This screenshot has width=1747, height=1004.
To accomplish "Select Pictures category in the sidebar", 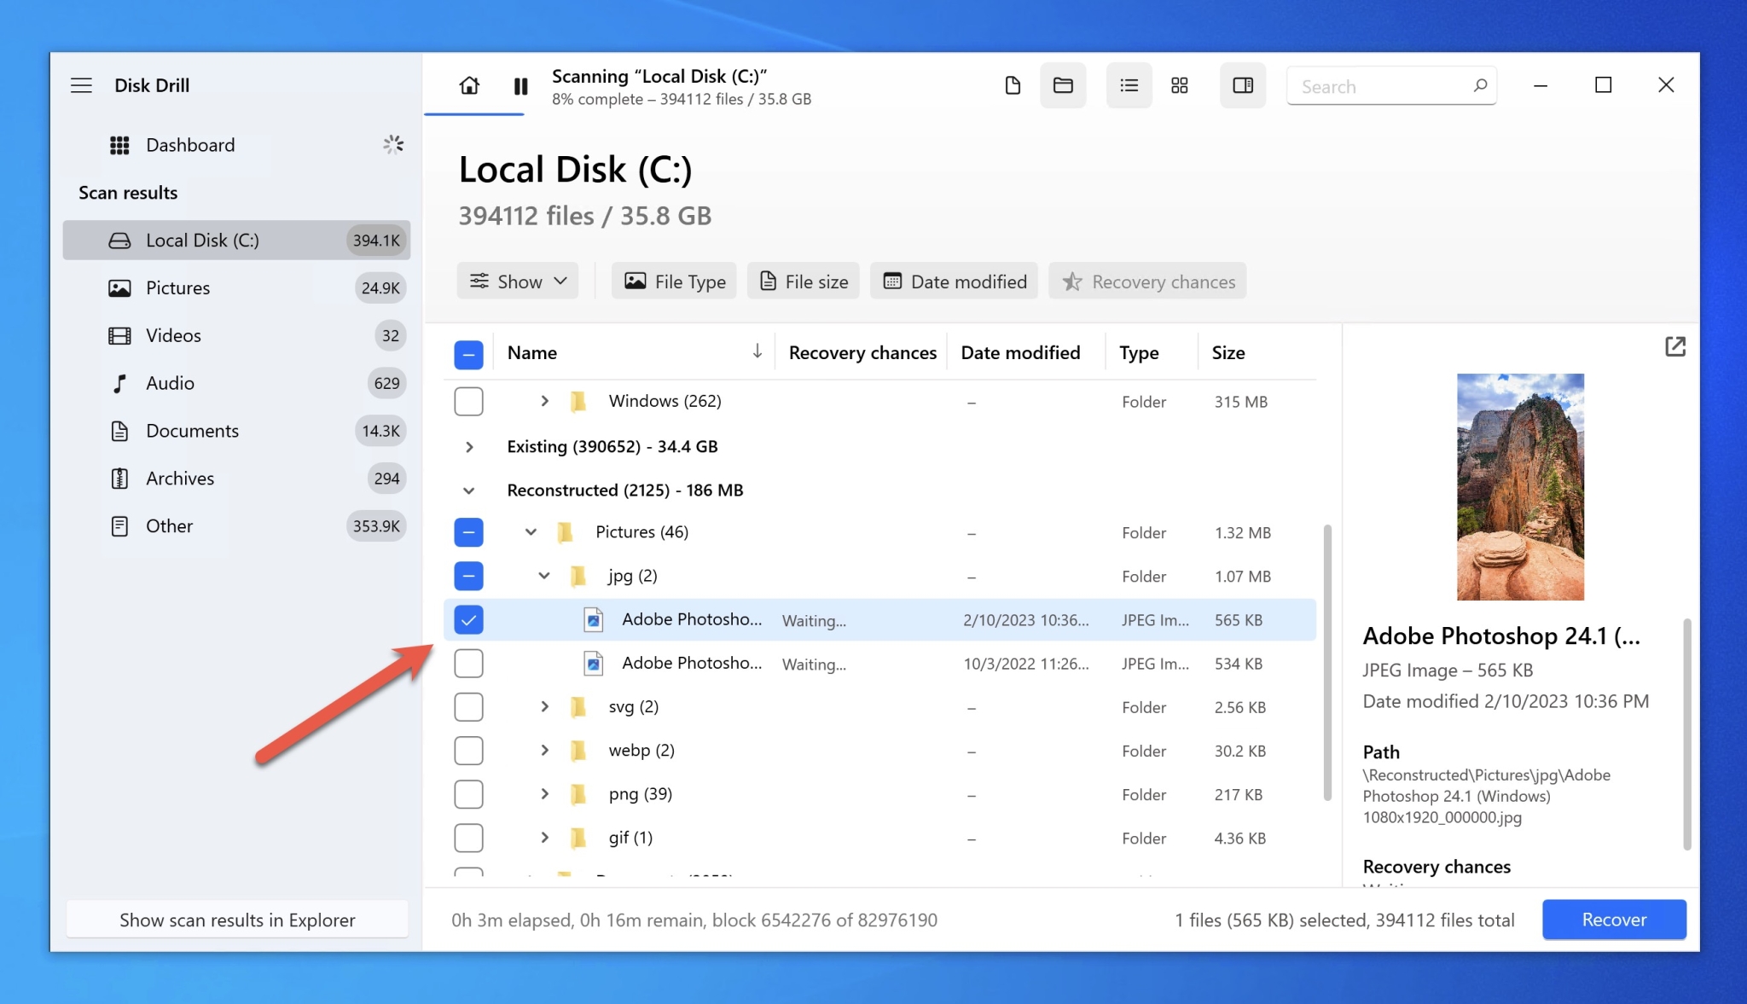I will [177, 287].
